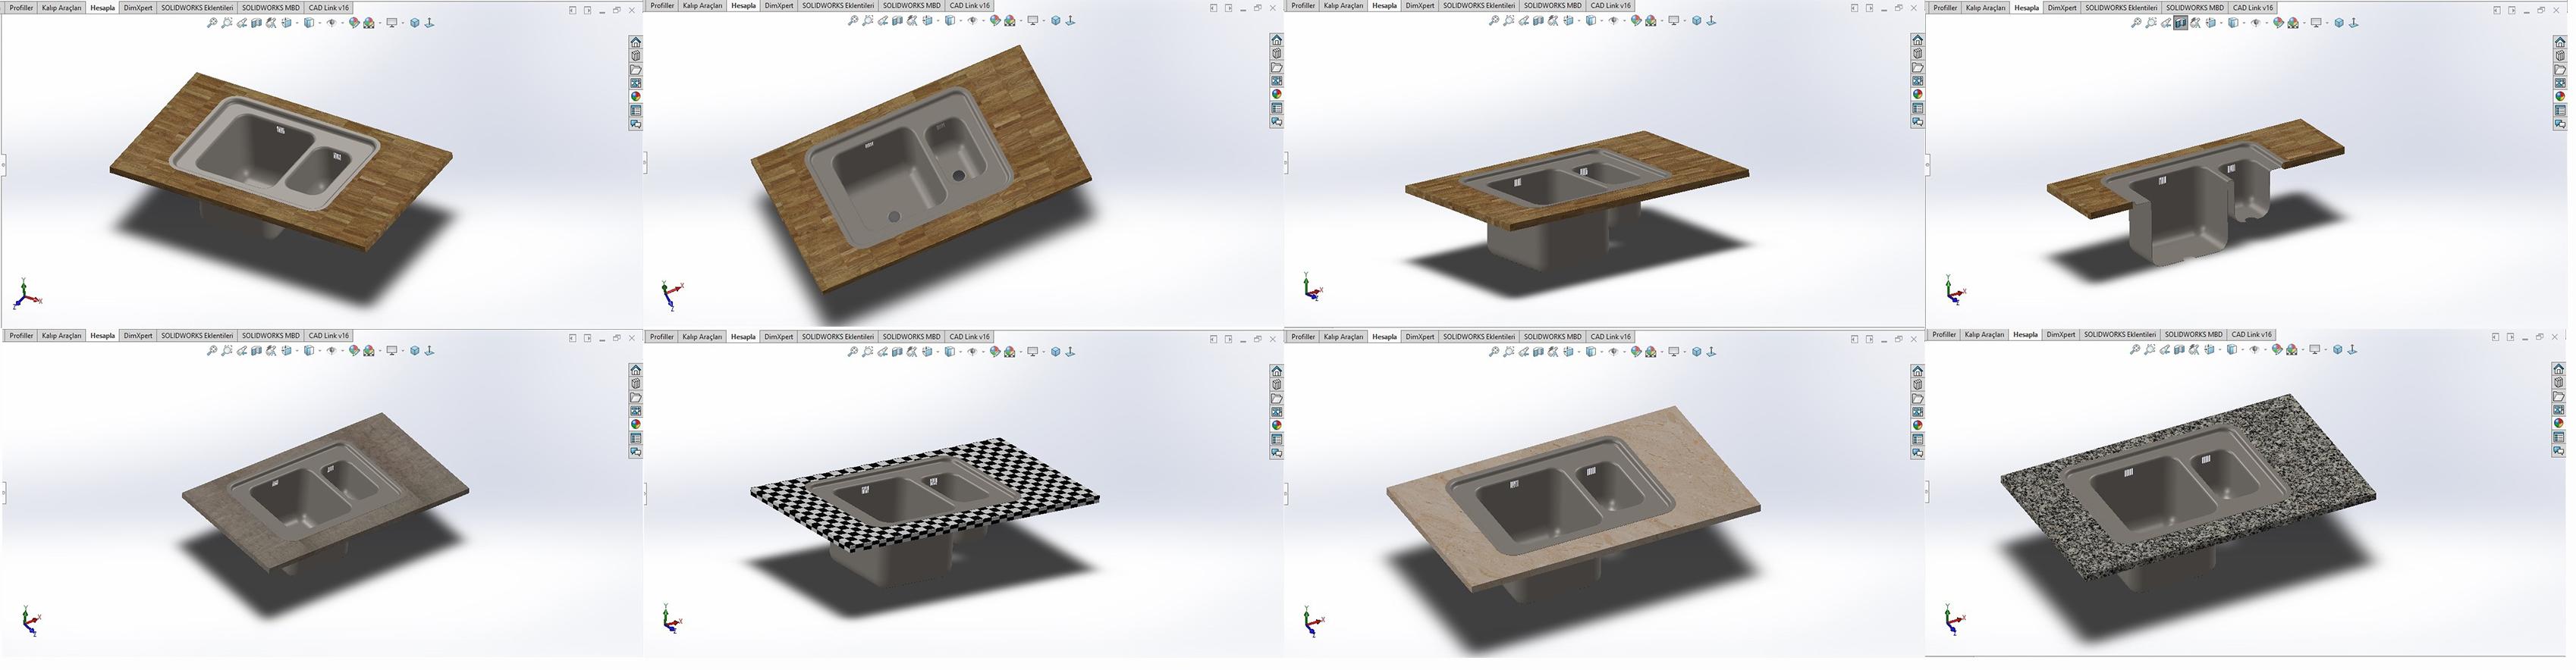
Task: Click Zoom to Fit in top-left wood panel
Action: 212,23
